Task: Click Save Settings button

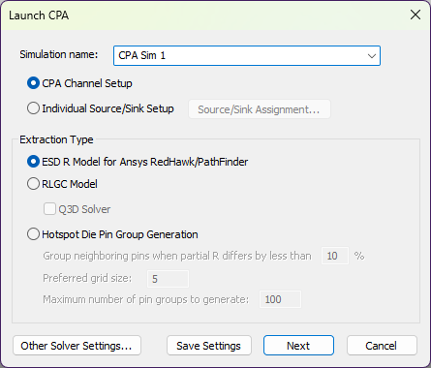Action: [x=209, y=346]
